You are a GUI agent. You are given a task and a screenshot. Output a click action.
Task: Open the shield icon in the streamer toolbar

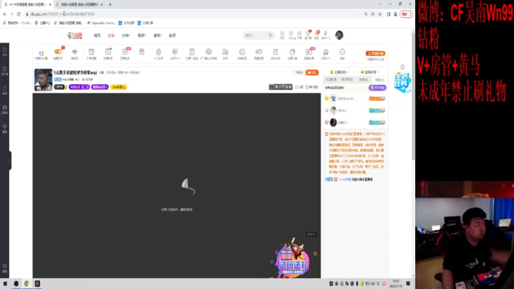[x=175, y=52]
